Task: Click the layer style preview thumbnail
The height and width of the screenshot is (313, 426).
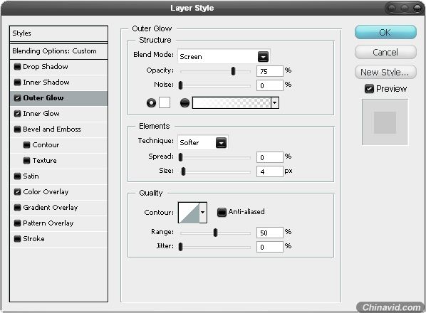Action: 385,122
